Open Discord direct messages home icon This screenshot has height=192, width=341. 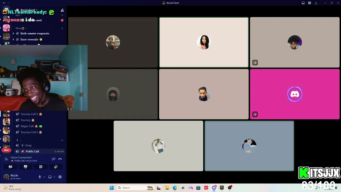6,10
